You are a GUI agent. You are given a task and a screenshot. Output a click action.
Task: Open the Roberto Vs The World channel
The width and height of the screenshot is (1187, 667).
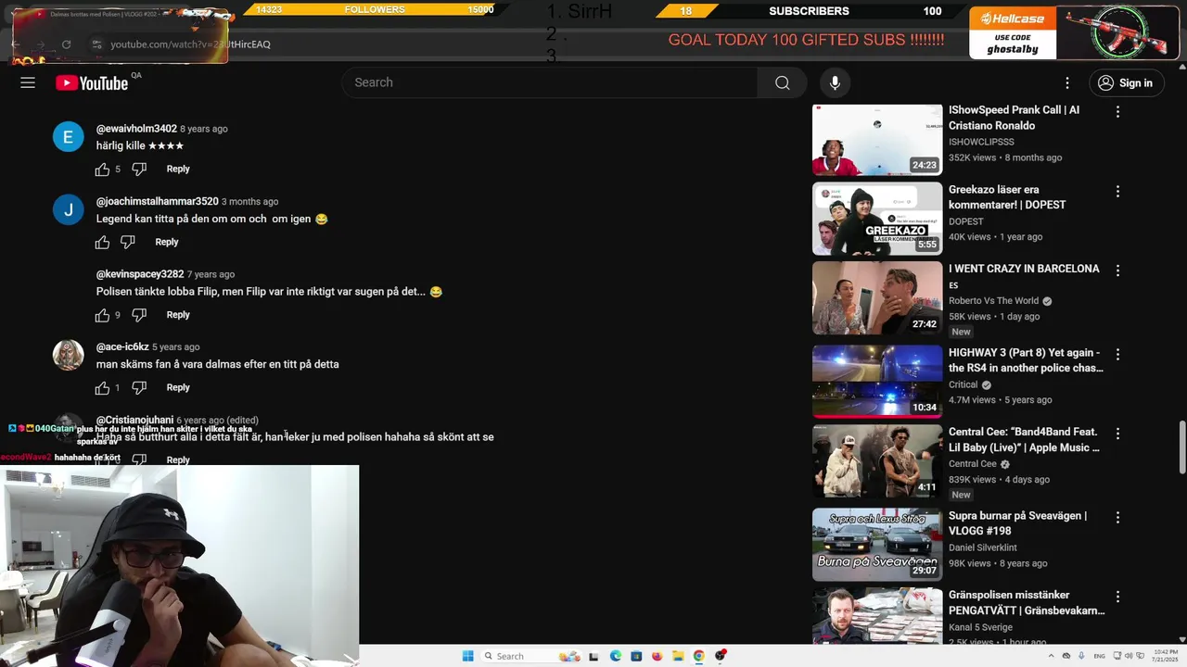tap(993, 301)
